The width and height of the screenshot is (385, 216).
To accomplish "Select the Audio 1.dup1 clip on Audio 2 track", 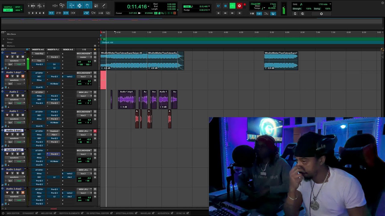I will pos(127,99).
